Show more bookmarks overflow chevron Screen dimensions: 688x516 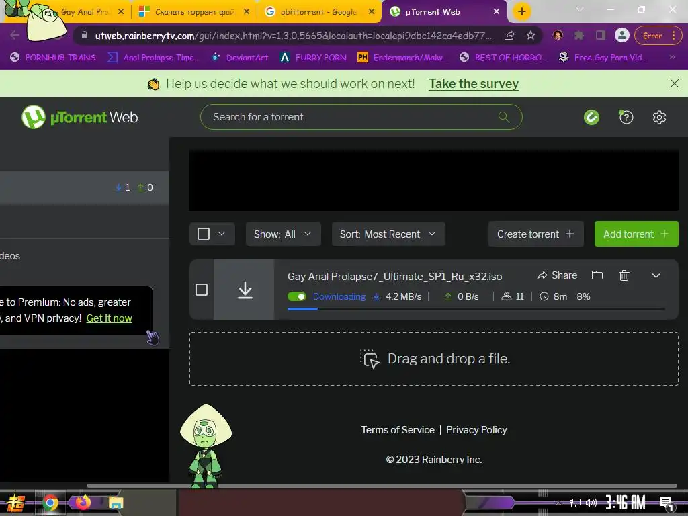pos(672,57)
